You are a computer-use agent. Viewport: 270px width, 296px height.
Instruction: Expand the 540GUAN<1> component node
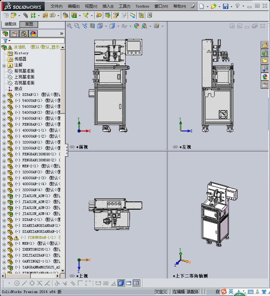(x=4, y=102)
